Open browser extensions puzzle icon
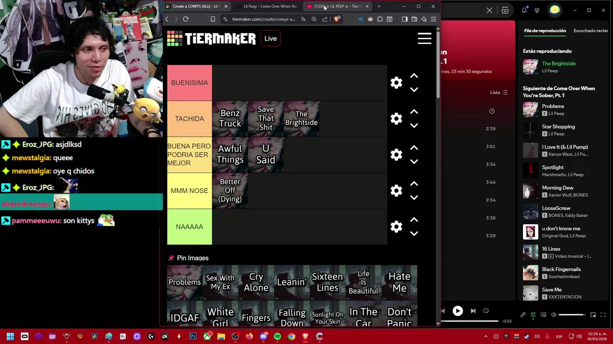This screenshot has height=344, width=613. (380, 19)
